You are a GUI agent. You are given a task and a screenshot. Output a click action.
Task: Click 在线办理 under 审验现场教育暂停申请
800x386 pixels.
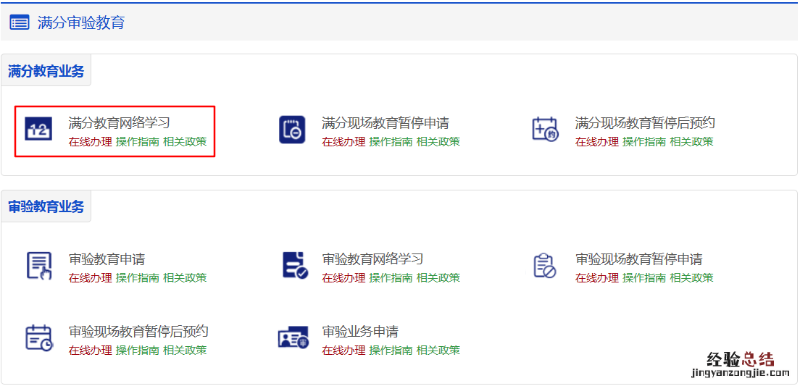click(x=597, y=278)
